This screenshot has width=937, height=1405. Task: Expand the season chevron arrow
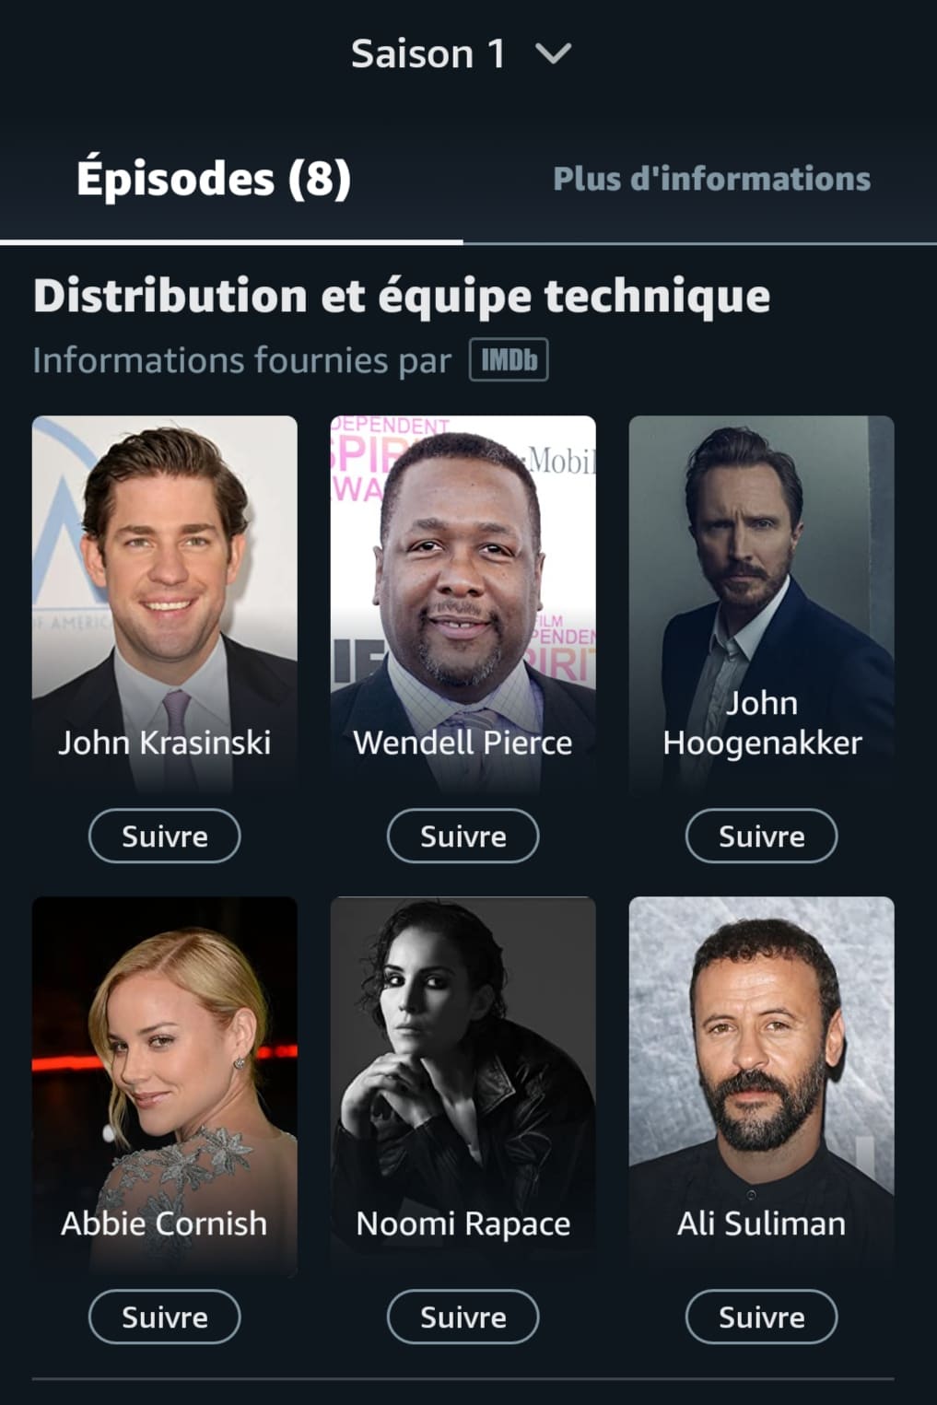(554, 54)
